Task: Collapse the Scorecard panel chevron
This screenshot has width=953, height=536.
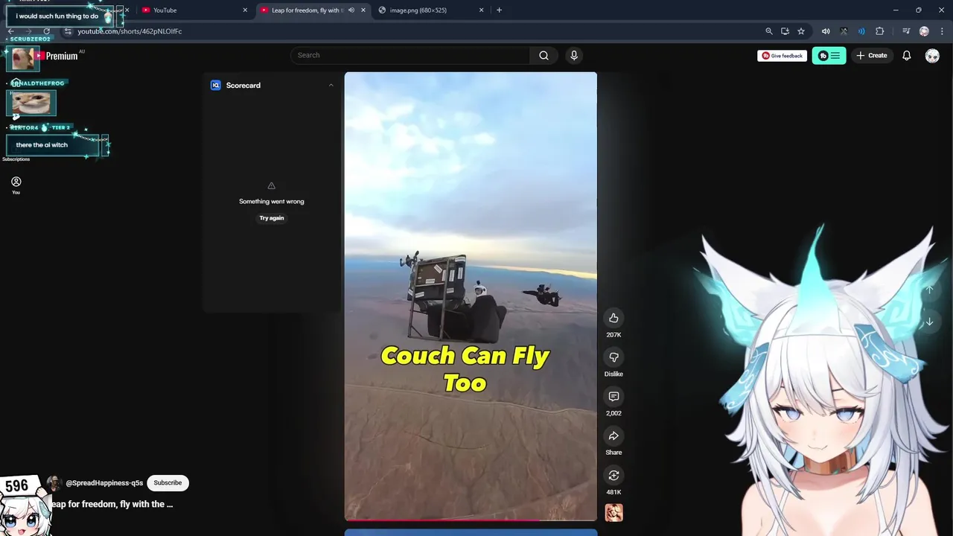Action: [x=331, y=85]
